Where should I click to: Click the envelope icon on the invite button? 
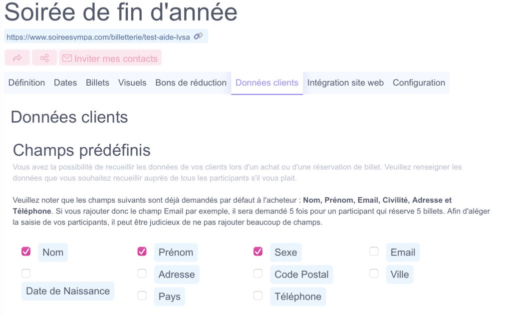pos(67,58)
